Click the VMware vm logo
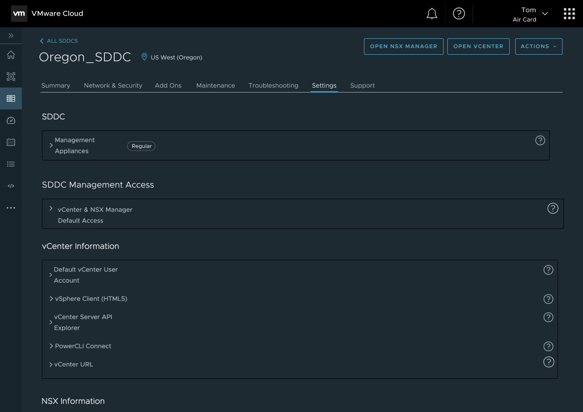 click(19, 13)
